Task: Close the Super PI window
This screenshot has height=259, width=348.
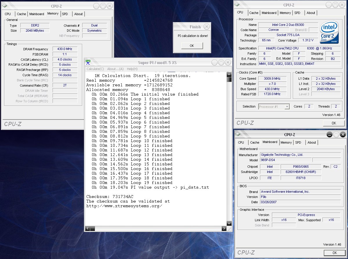Action: coord(228,62)
